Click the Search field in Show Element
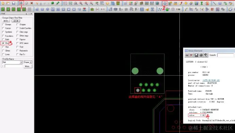Viewport: 235px width, 133px height. [225, 55]
